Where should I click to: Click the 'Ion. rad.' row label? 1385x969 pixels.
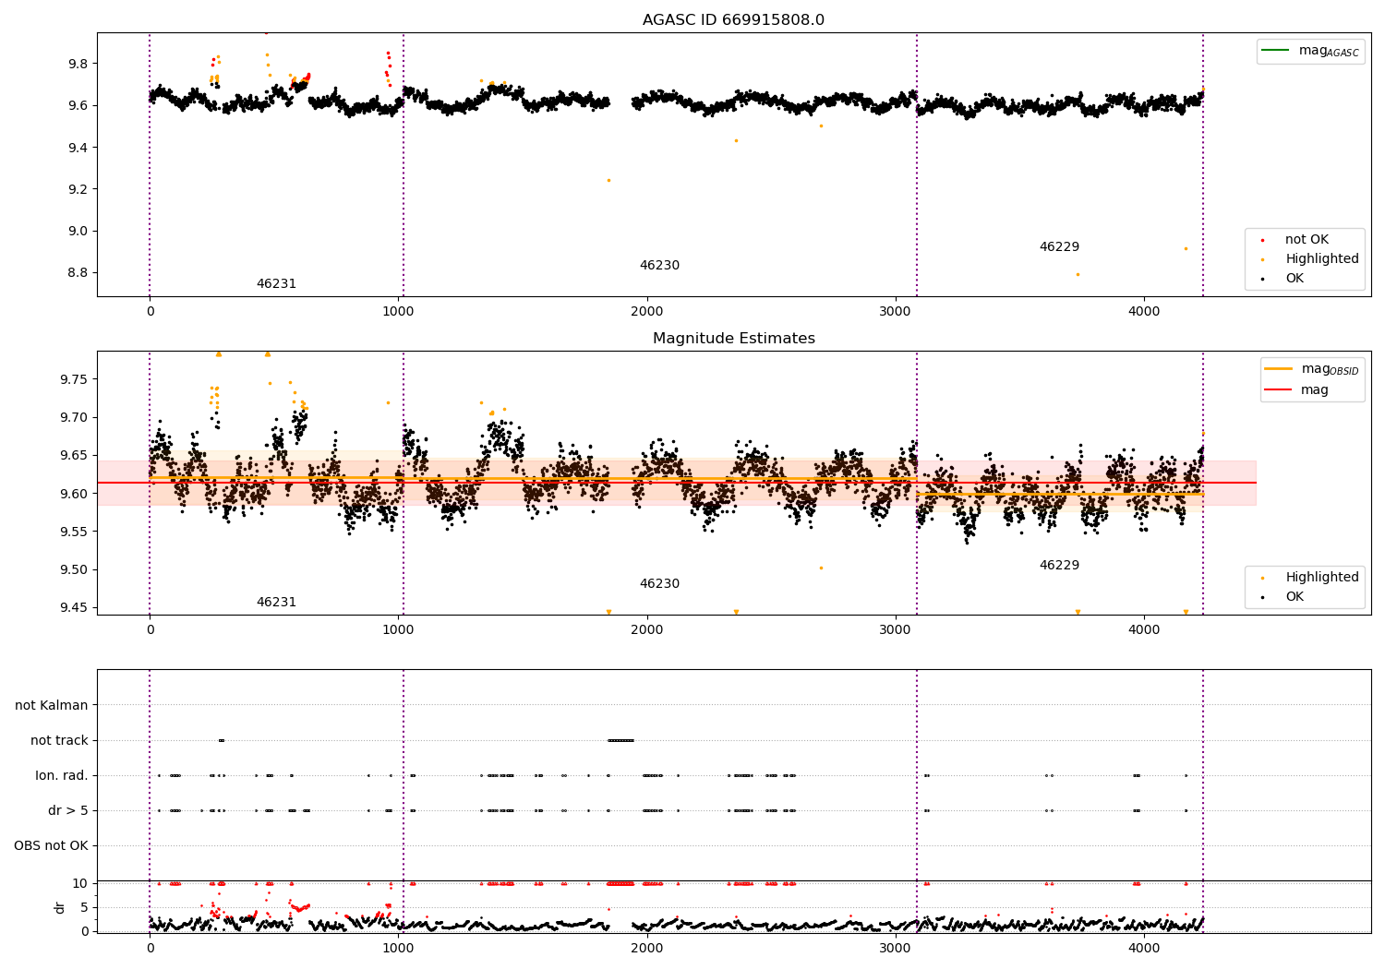pyautogui.click(x=62, y=775)
